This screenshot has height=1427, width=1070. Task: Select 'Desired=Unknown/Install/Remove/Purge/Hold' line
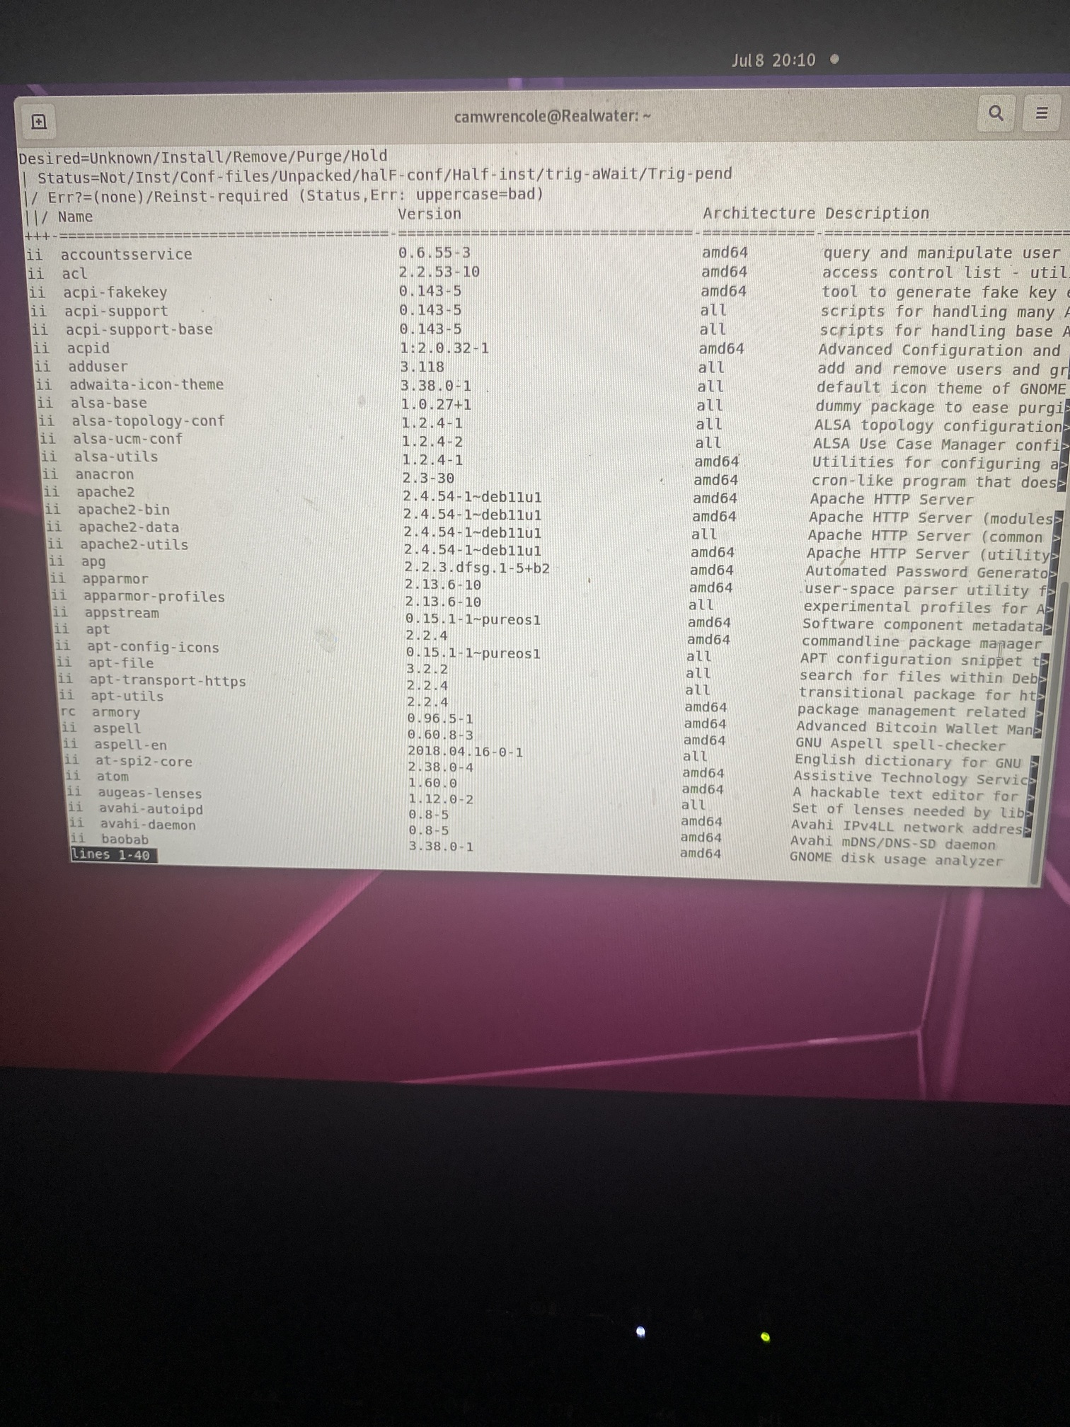pyautogui.click(x=203, y=156)
